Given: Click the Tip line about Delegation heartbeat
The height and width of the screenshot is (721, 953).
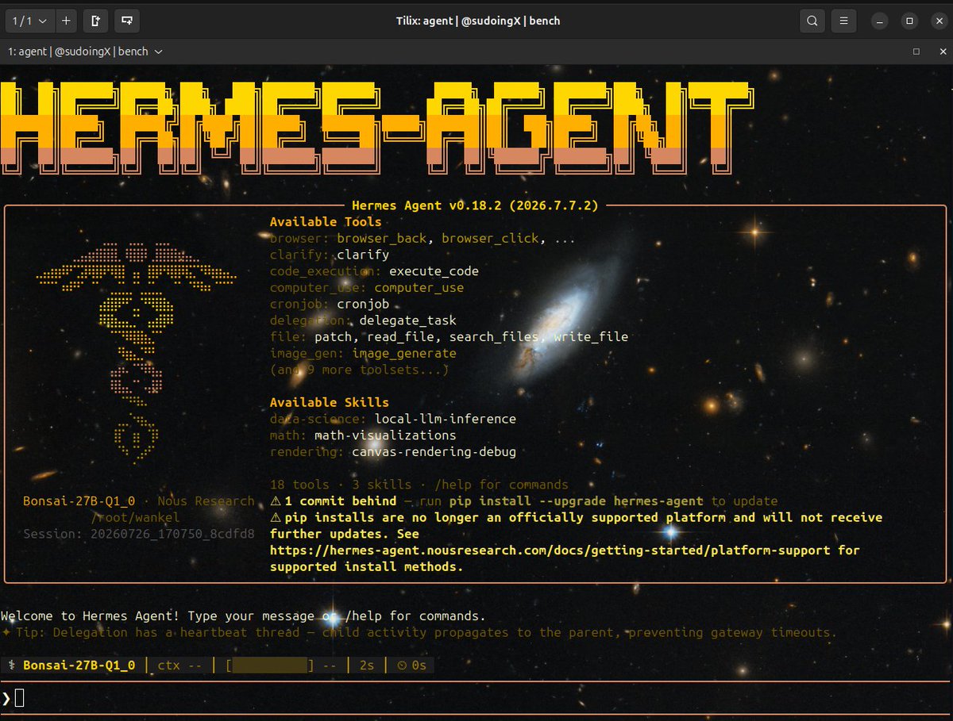Looking at the screenshot, I should click(x=419, y=632).
